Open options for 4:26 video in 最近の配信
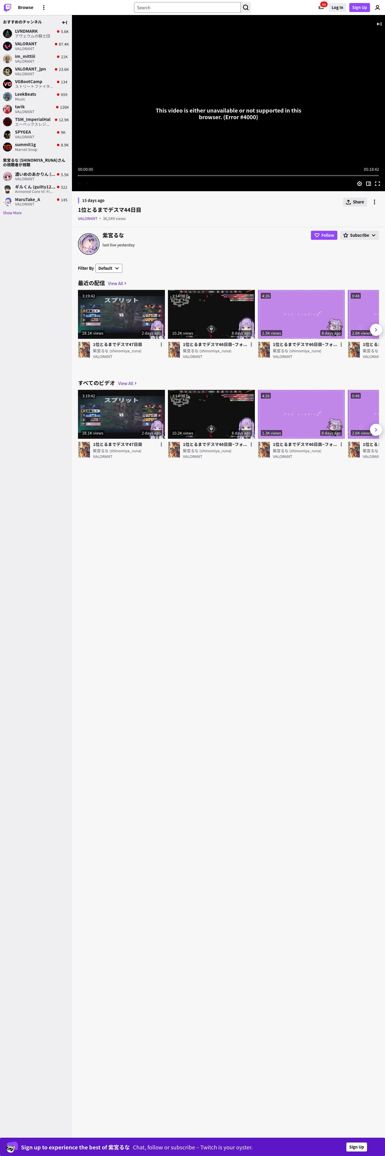 pyautogui.click(x=341, y=345)
